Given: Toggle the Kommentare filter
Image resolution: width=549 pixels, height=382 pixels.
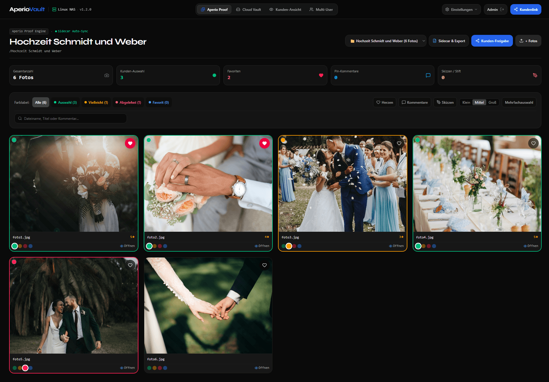Looking at the screenshot, I should 415,102.
